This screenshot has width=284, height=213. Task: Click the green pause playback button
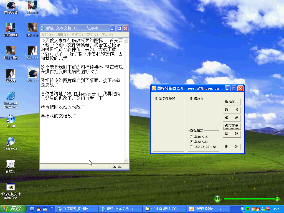click(217, 199)
